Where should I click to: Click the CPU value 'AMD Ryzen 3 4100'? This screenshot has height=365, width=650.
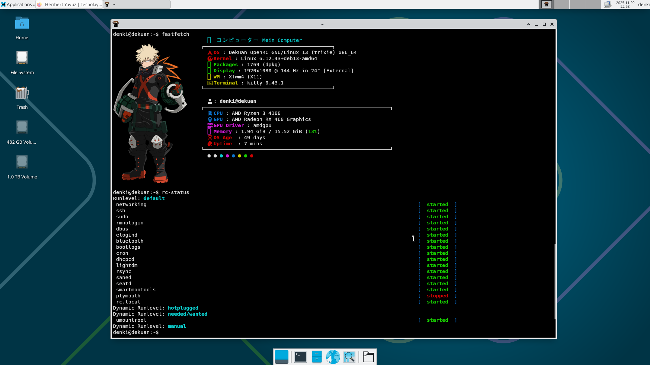coord(256,113)
